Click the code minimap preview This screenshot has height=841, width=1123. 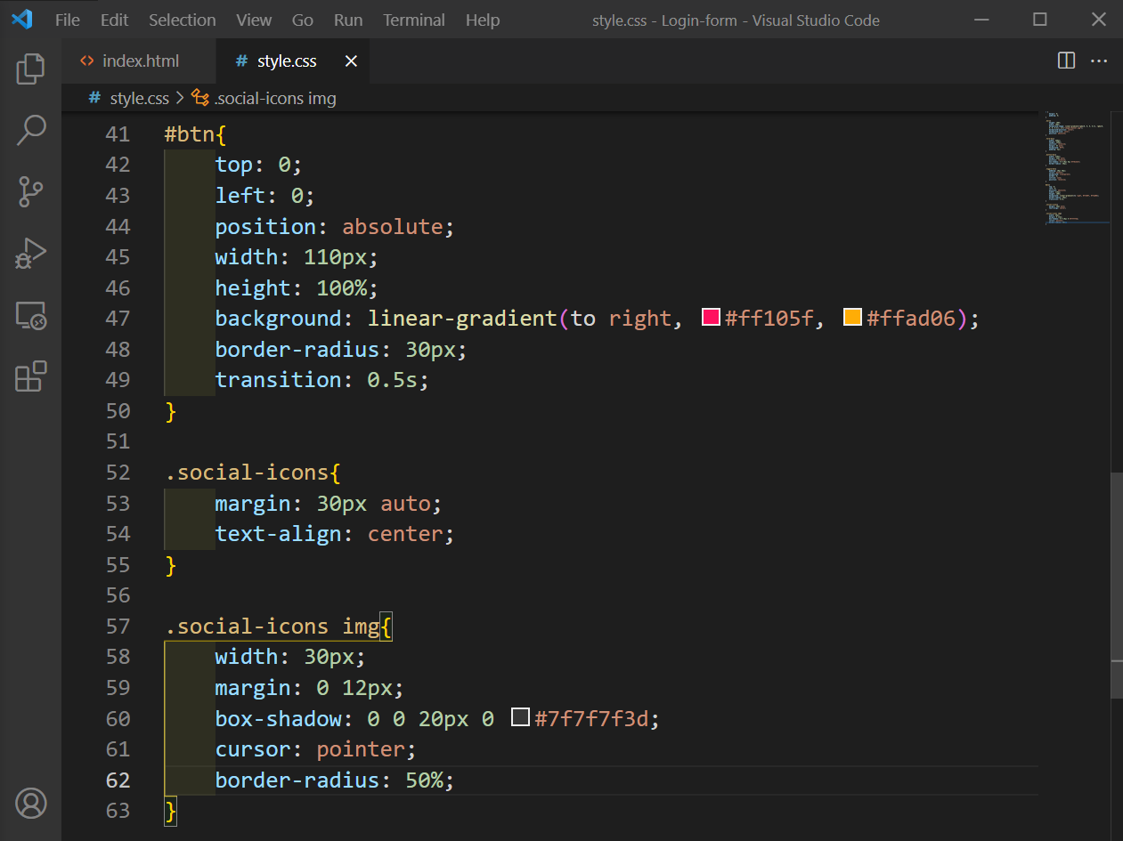1076,167
